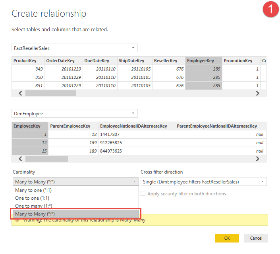Click the 912265825 national ID cell
This screenshot has height=254, width=280.
point(137,143)
